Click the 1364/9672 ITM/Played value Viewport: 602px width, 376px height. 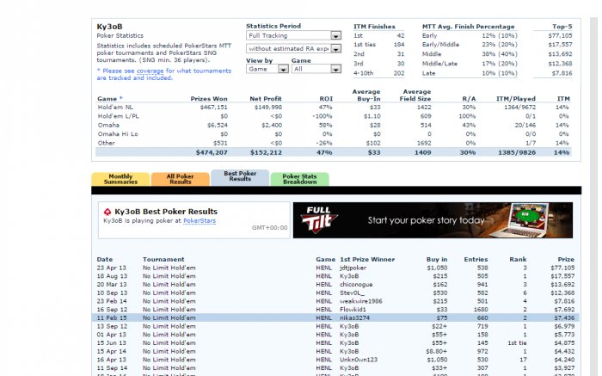click(519, 108)
